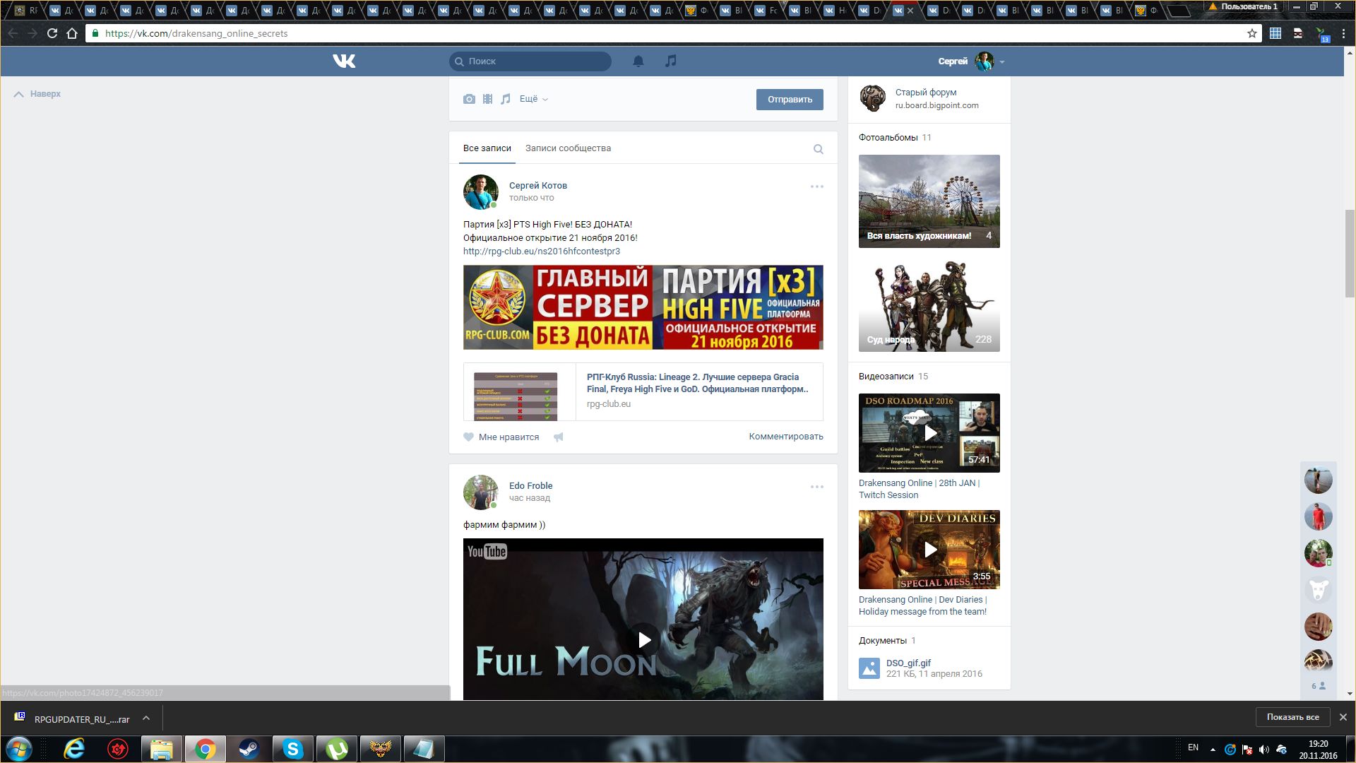The width and height of the screenshot is (1356, 763).
Task: Like Сергей Котов's post with heart icon
Action: 468,437
